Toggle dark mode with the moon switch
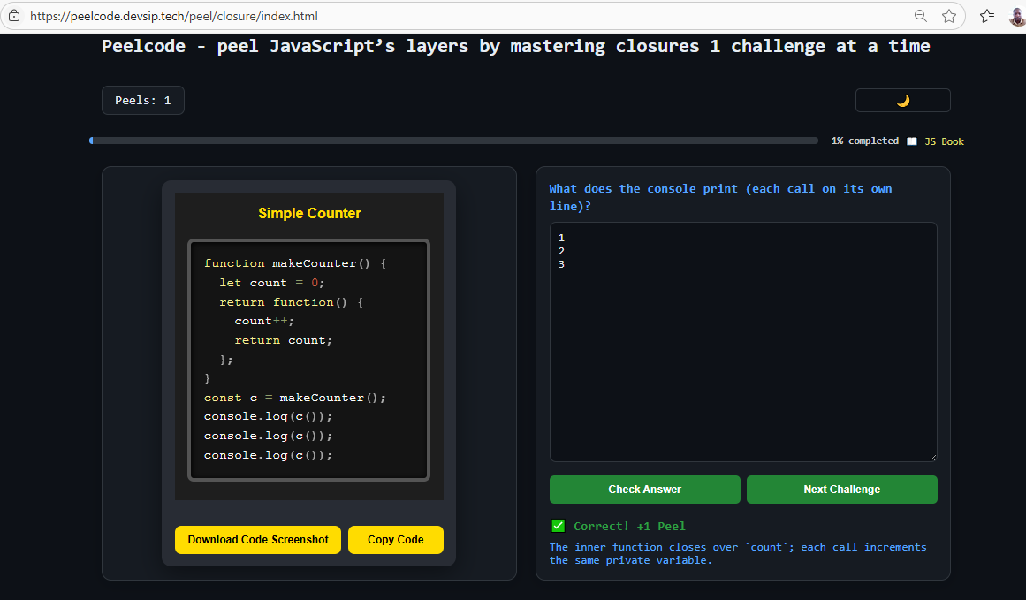1026x600 pixels. pyautogui.click(x=902, y=100)
